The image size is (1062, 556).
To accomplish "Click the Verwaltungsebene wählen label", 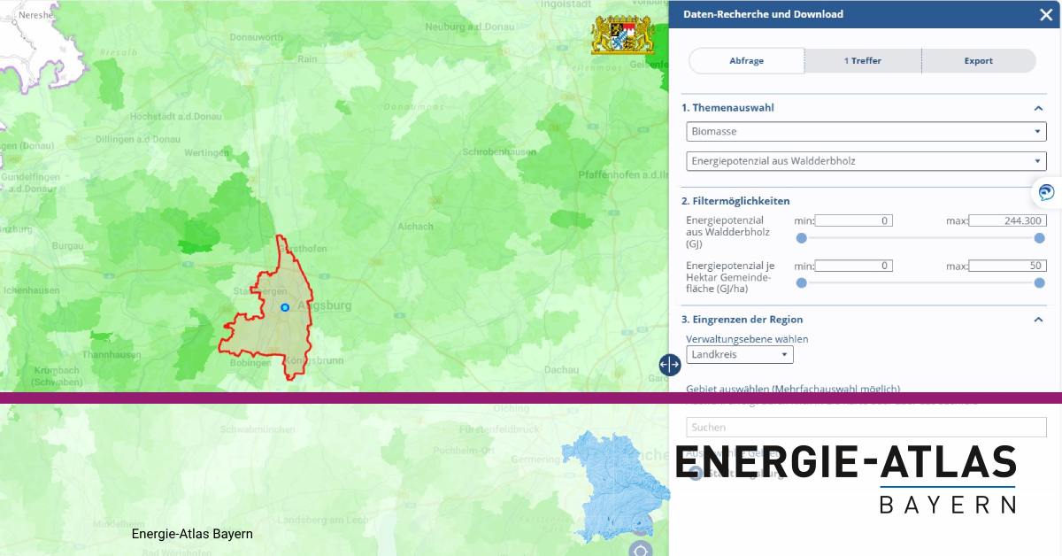I will point(747,339).
